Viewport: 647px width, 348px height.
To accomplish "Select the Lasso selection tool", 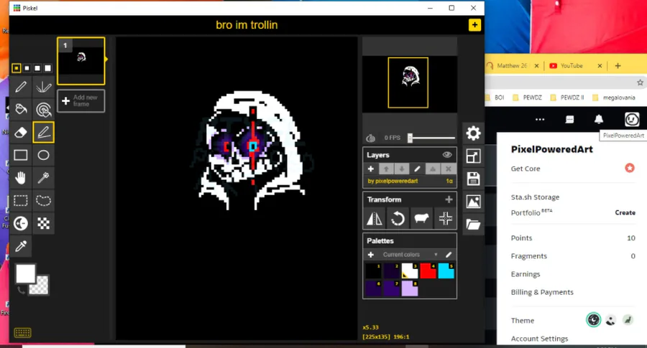I will click(43, 201).
